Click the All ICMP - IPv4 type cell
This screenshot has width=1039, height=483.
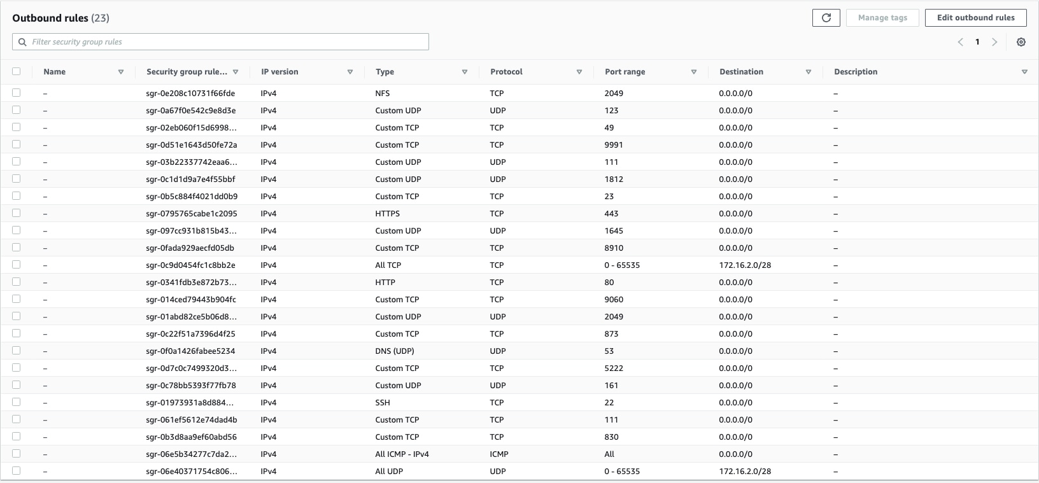(x=402, y=454)
